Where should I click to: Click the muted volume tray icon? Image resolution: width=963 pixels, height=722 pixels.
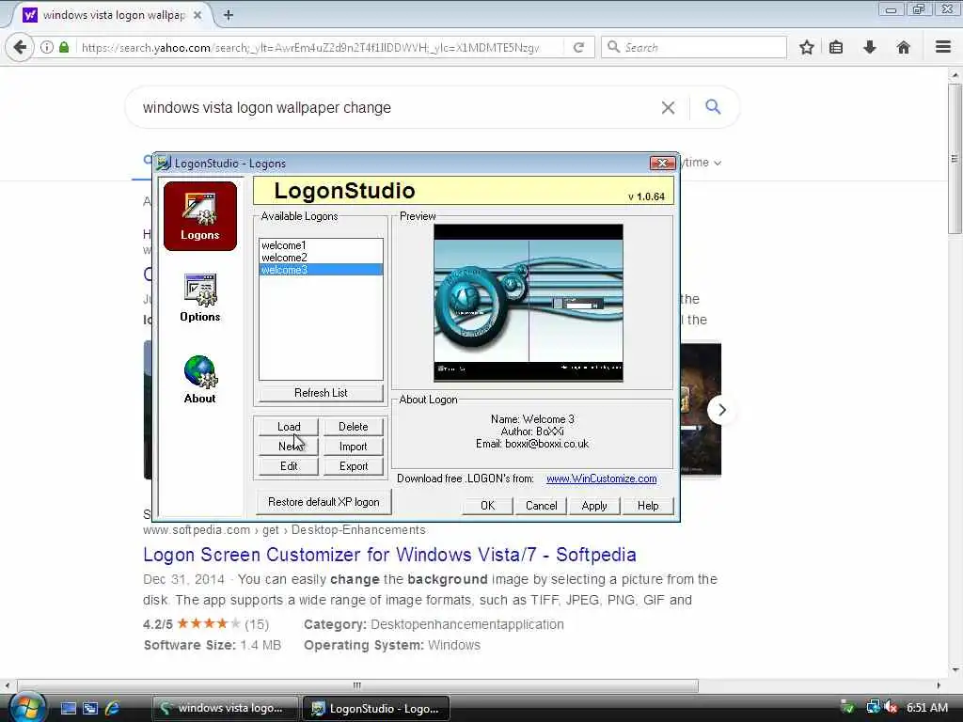[890, 707]
